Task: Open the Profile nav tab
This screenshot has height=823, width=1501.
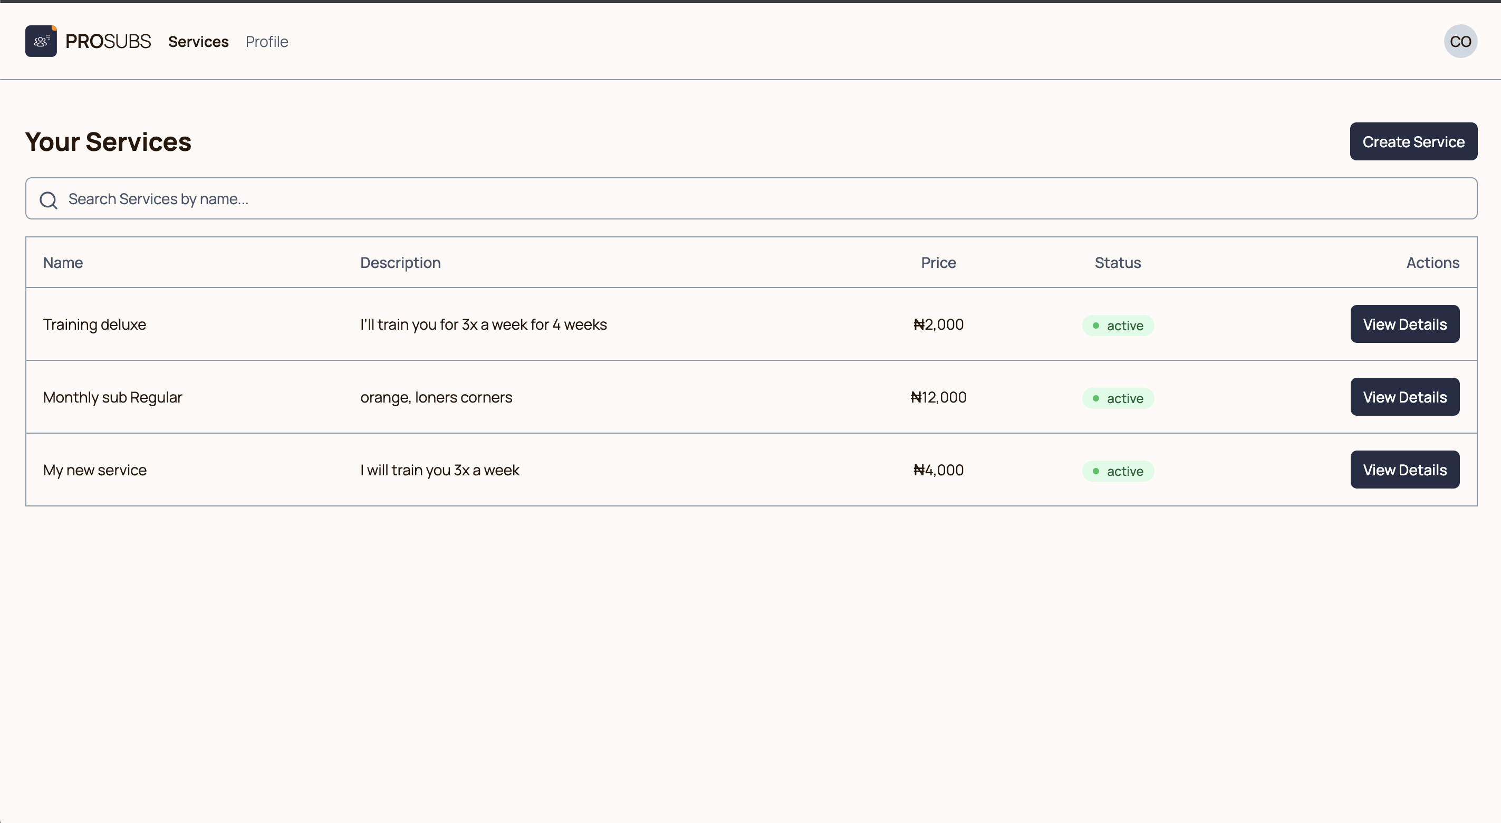Action: tap(267, 41)
